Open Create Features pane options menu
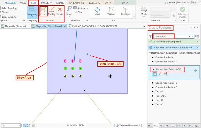Screen dimensions: 201x128 [191, 28]
